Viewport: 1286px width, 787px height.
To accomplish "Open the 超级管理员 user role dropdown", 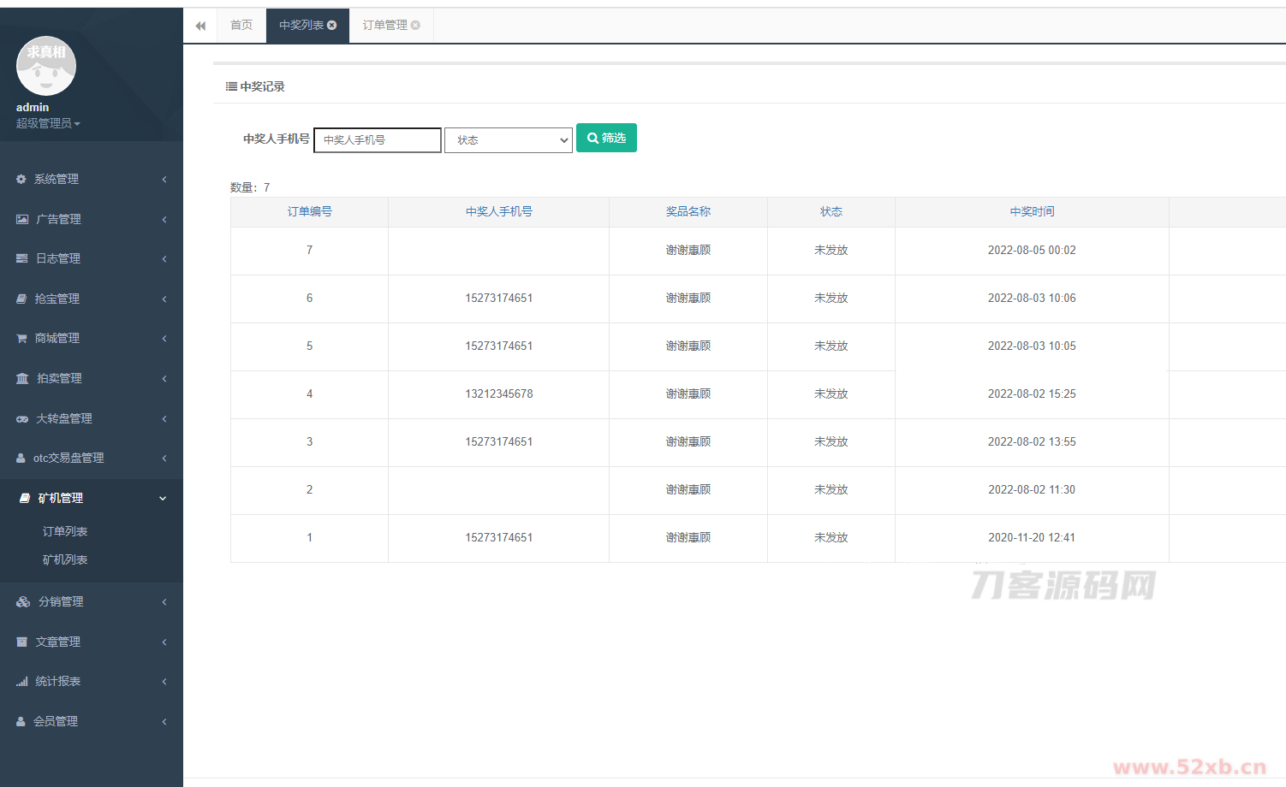I will 48,124.
